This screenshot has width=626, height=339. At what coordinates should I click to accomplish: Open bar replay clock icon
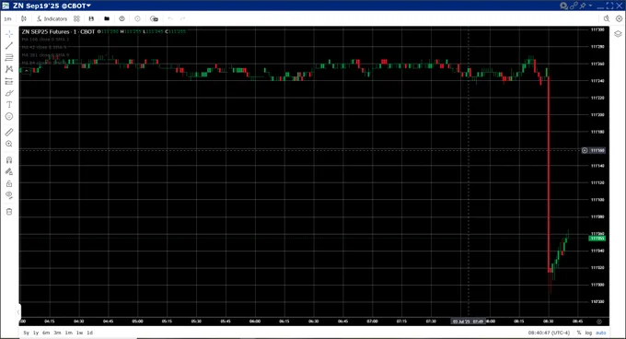point(137,18)
